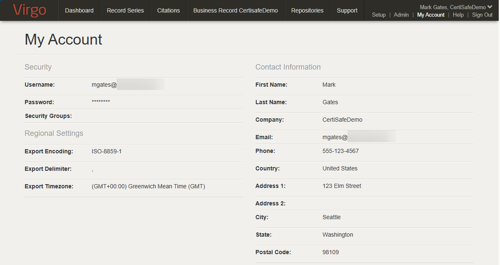Click the Export Timezone GMT value

tap(148, 186)
